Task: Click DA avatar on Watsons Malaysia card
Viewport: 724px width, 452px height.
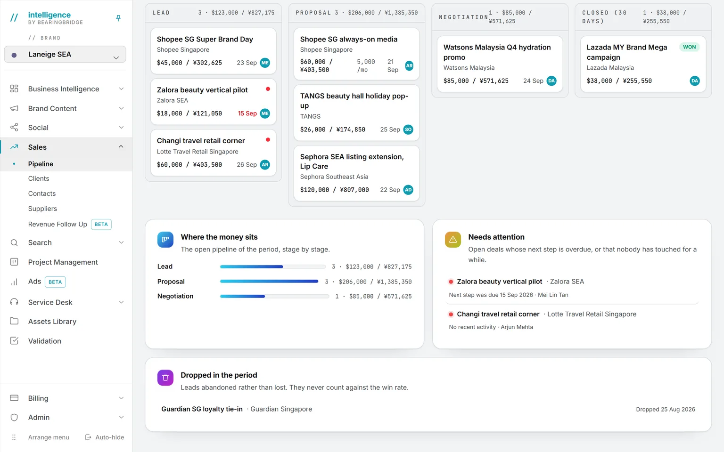Action: coord(551,81)
